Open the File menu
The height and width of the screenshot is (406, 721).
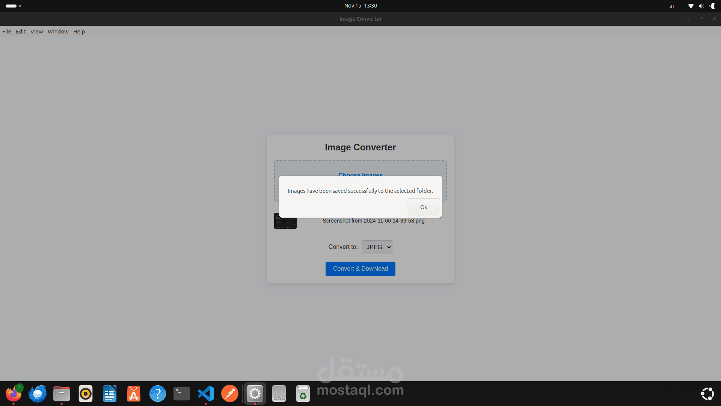pyautogui.click(x=7, y=32)
